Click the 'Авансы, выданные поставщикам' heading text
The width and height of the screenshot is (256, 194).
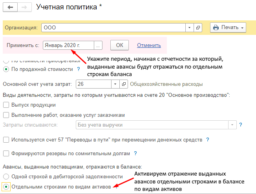[x=72, y=167]
